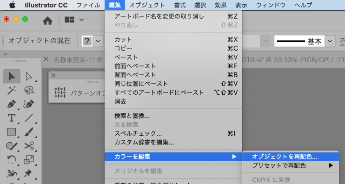Select the Scissors tool
345x184 pixels.
coord(29,146)
